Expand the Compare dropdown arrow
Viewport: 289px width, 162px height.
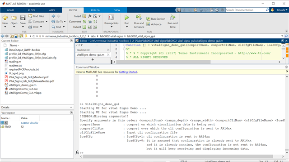tap(47, 22)
